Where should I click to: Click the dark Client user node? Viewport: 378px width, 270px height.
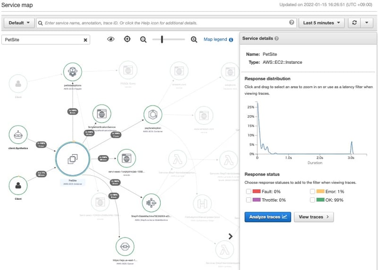pos(18,186)
